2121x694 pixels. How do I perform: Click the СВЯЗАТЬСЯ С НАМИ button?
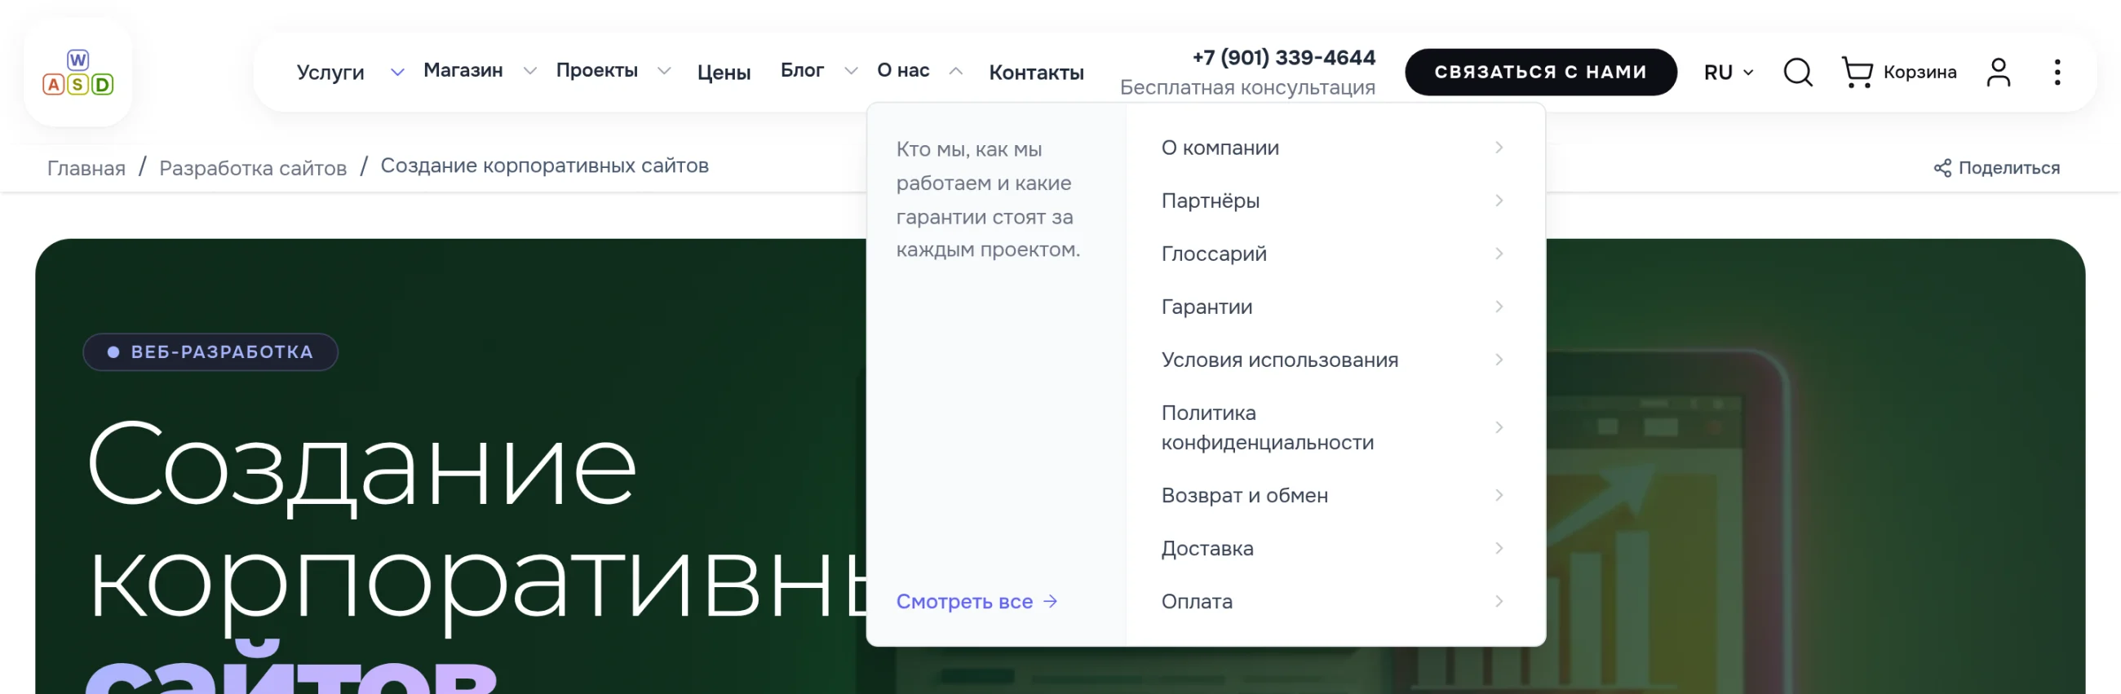(1540, 73)
